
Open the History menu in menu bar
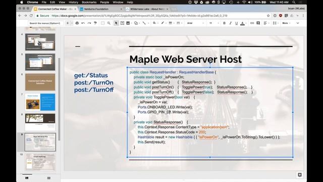(74, 2)
